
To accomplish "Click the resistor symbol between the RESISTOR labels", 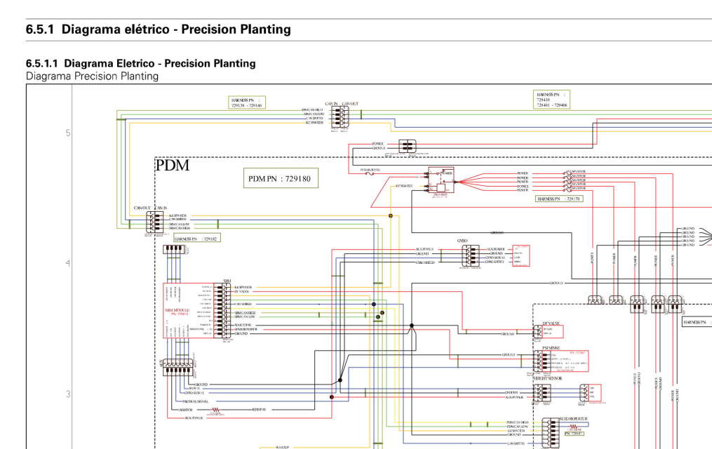I will point(216,410).
